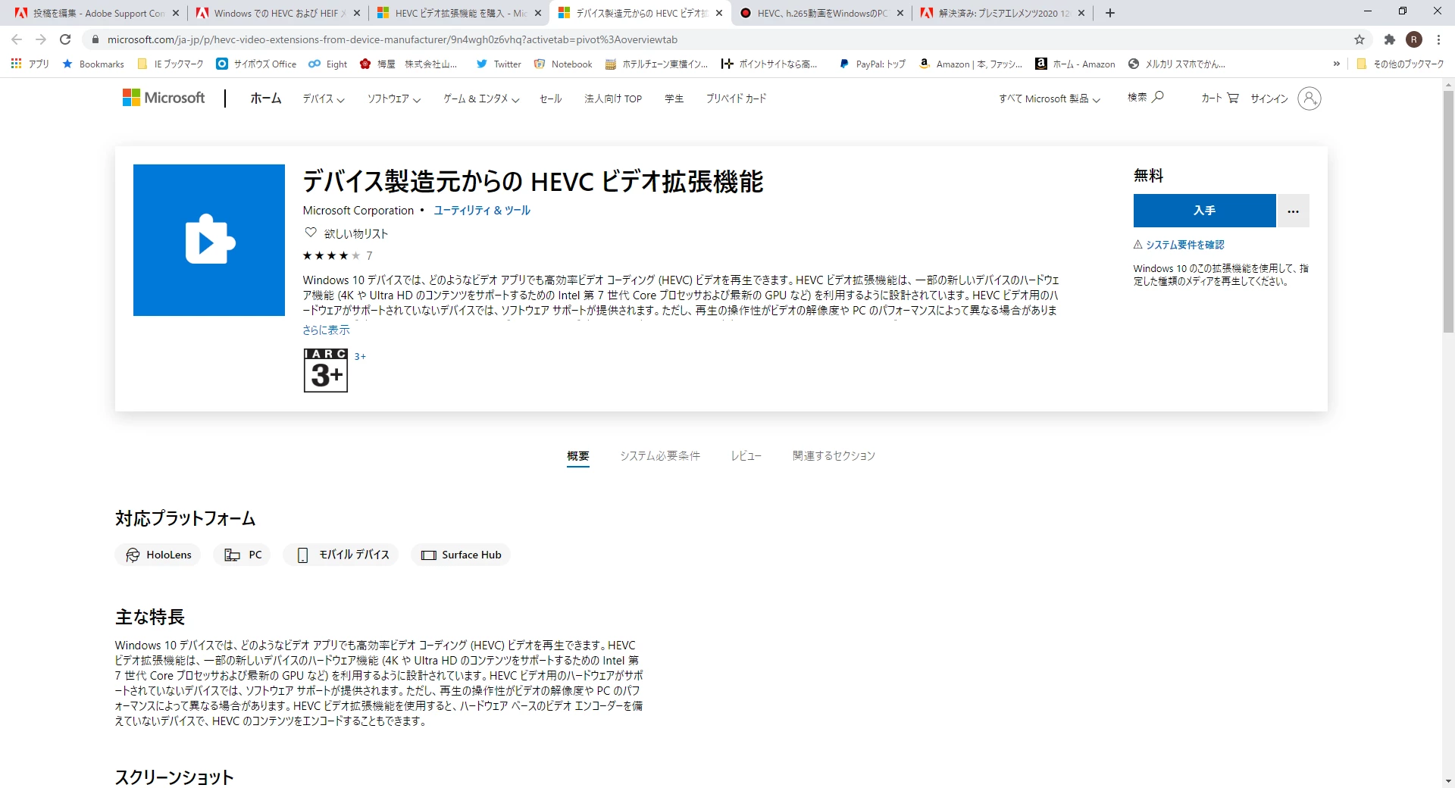Expand hidden bookmarks overflow chevron
The width and height of the screenshot is (1455, 788).
coord(1336,64)
